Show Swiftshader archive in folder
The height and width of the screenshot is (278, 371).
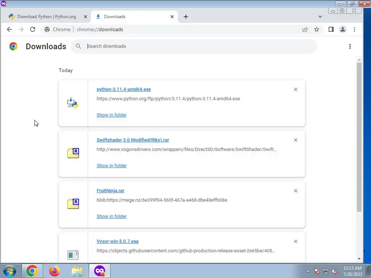click(x=112, y=166)
